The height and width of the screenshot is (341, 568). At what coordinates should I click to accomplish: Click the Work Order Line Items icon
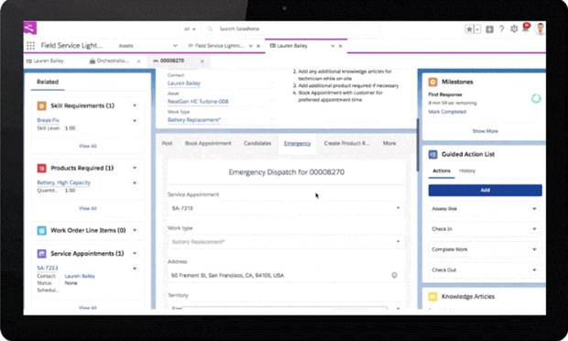41,230
